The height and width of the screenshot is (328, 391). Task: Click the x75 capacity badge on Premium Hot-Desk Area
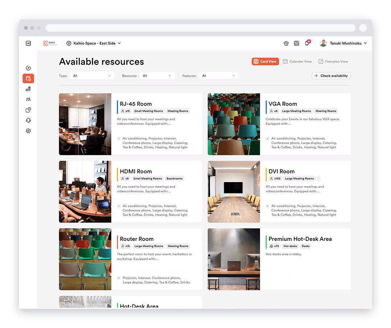[274, 246]
